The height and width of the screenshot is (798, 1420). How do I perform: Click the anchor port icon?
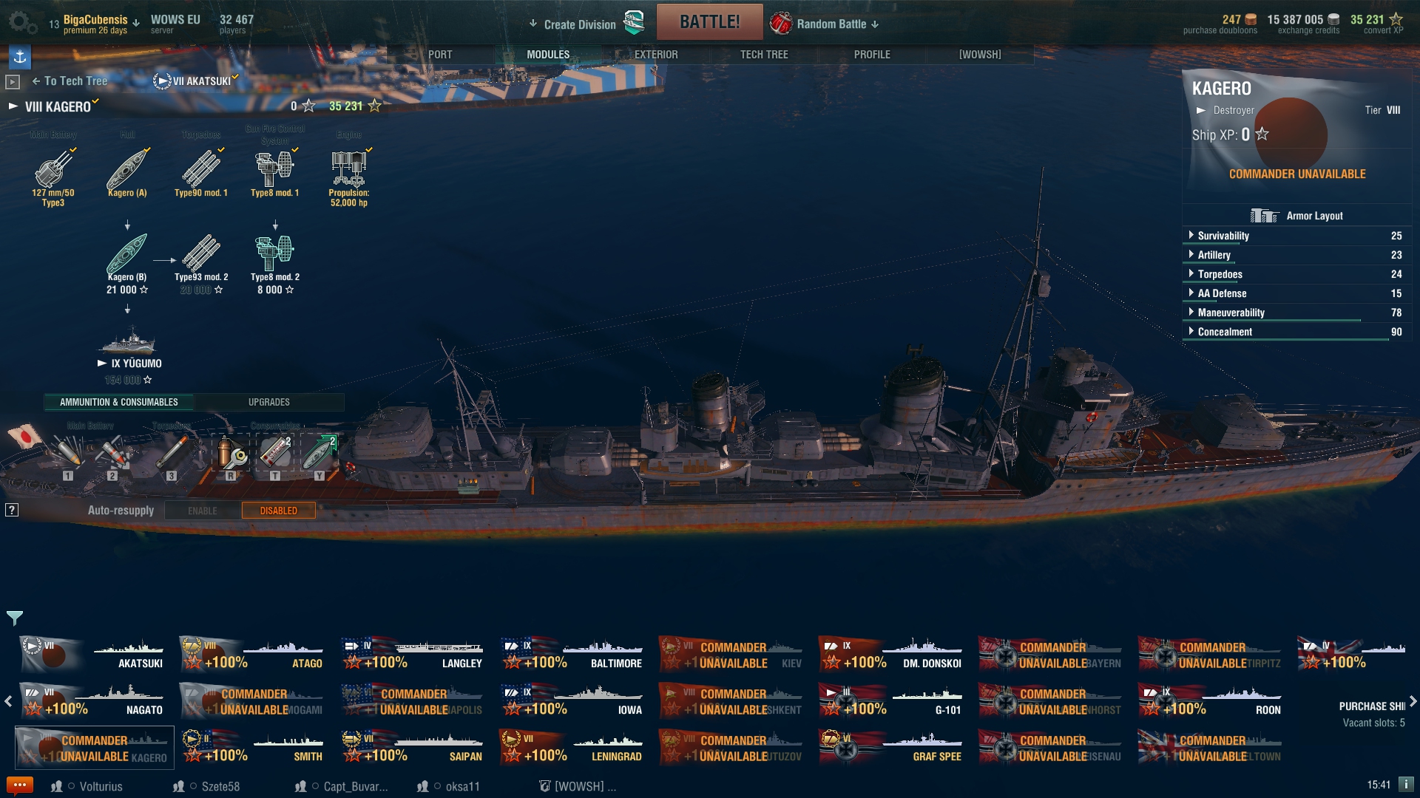[20, 56]
